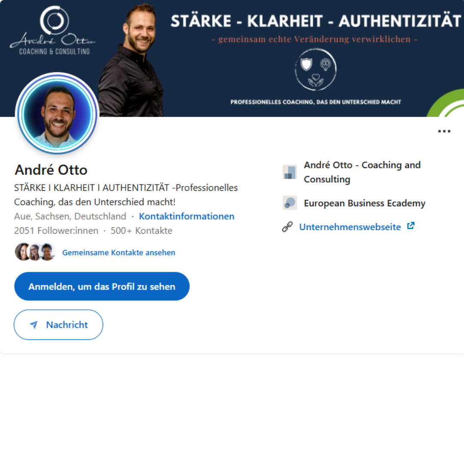Screen dimensions: 464x464
Task: Click the profile name André Otto
Action: (51, 170)
